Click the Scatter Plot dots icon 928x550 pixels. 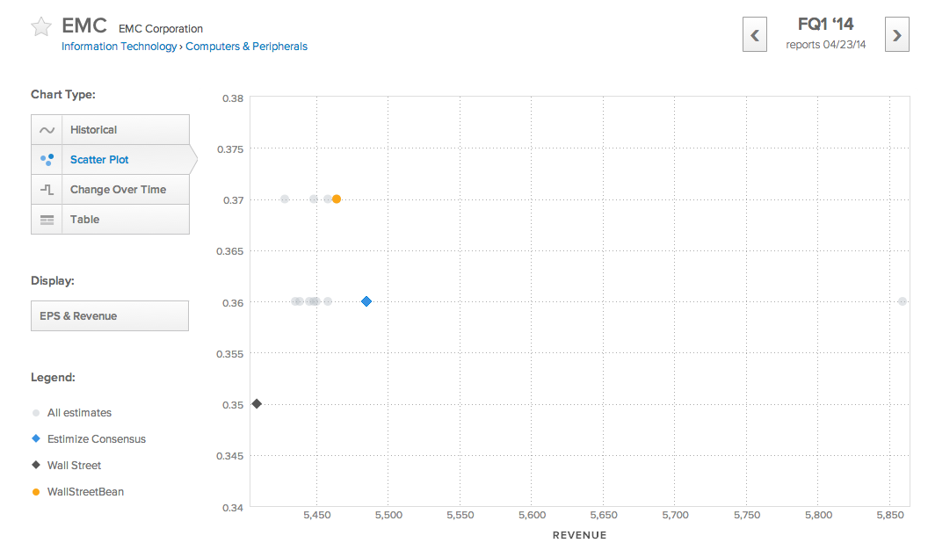pyautogui.click(x=47, y=159)
